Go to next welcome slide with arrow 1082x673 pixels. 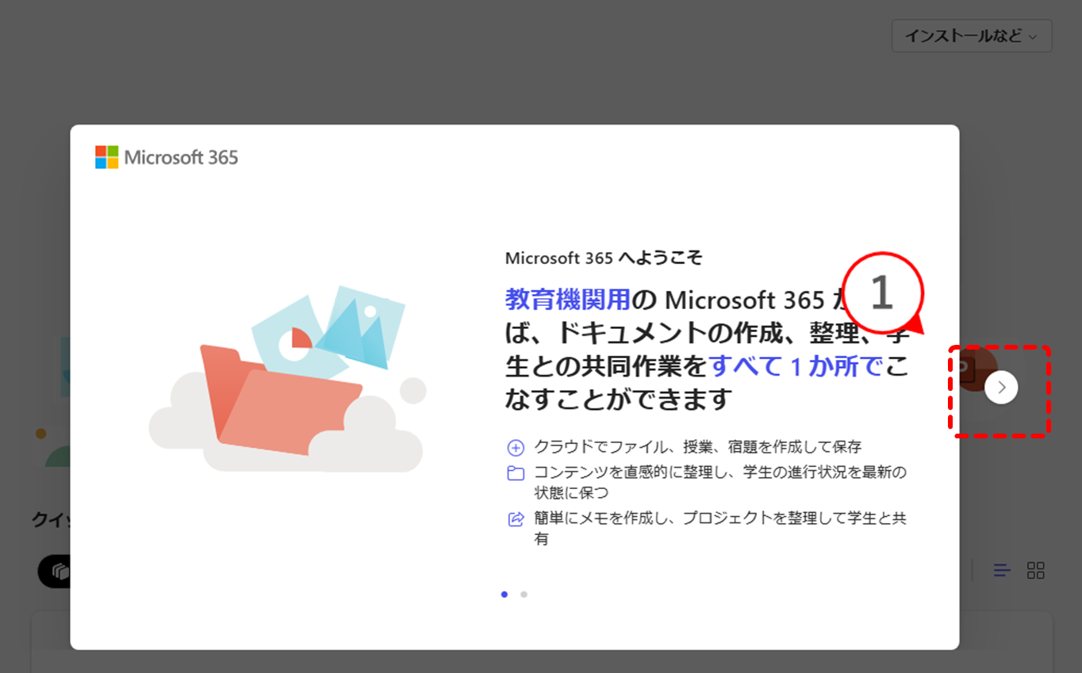click(x=1001, y=388)
